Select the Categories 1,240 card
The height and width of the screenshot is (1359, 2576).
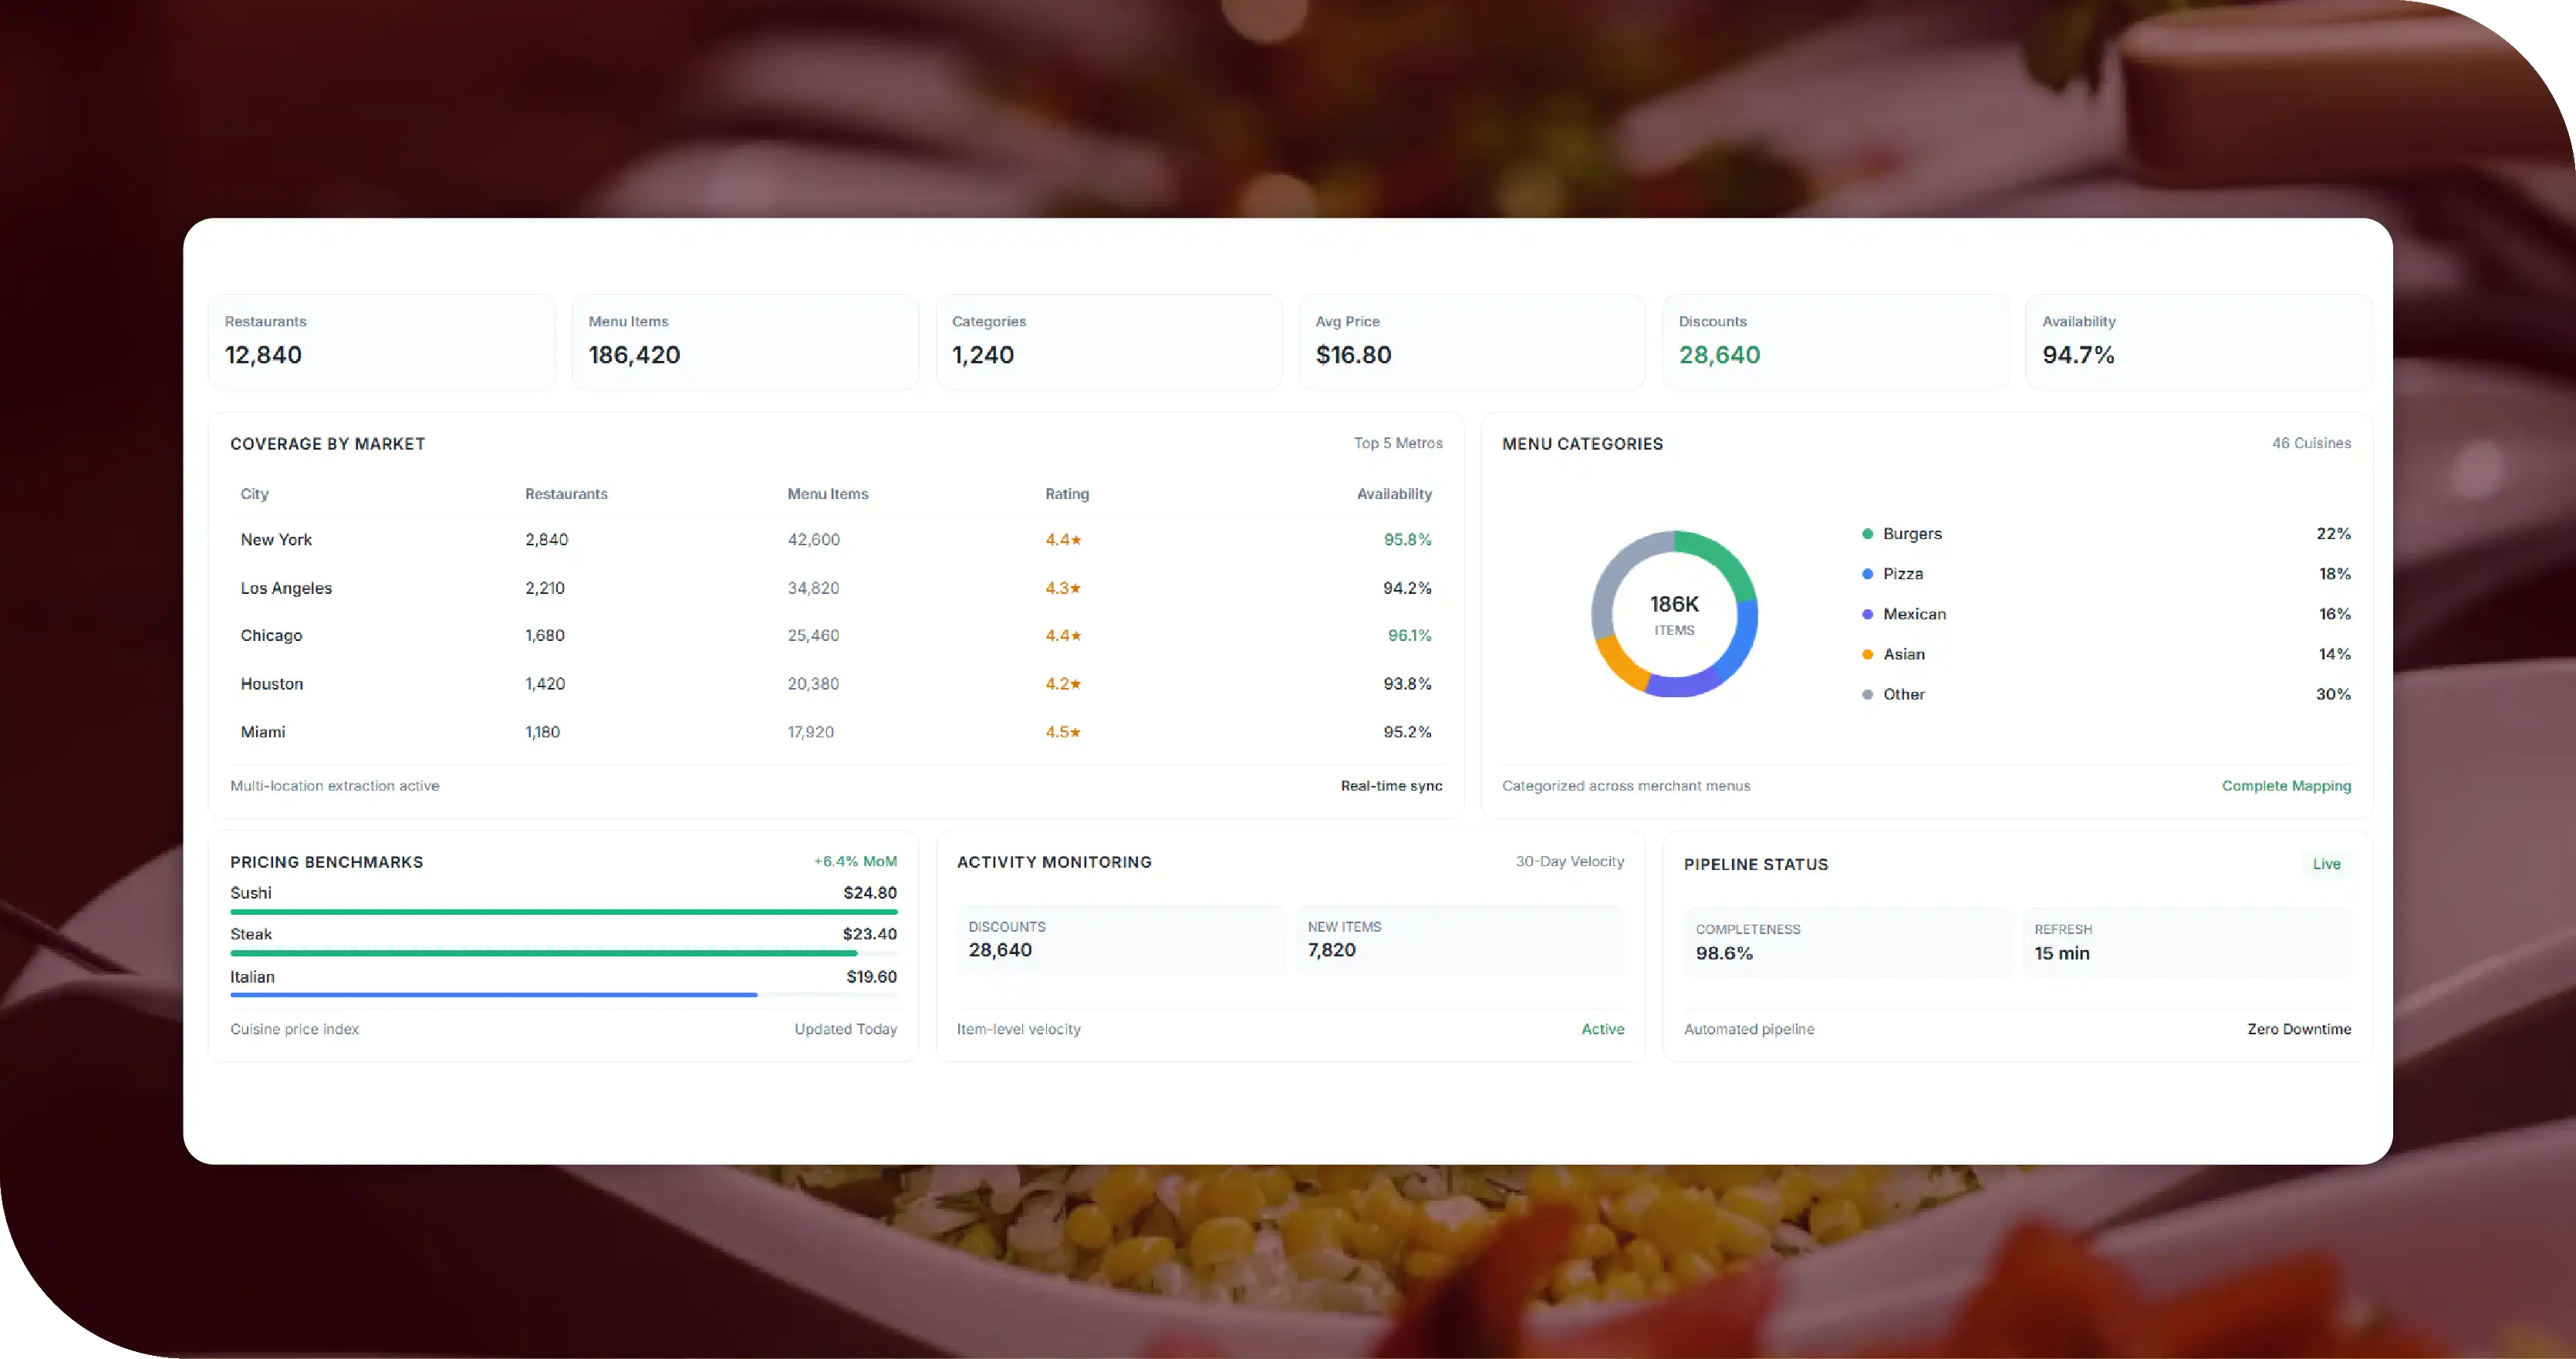pos(1108,341)
